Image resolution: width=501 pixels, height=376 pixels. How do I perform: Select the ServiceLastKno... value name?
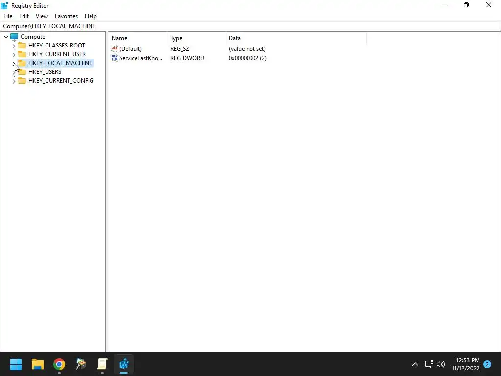pos(141,58)
